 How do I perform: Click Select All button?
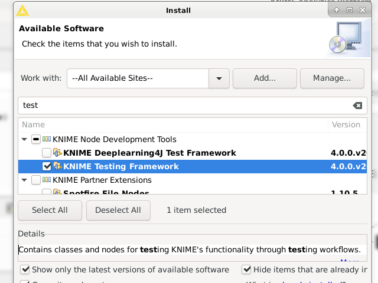point(50,210)
